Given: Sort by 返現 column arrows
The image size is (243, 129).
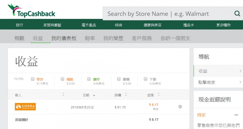Looking at the screenshot, I should click(x=159, y=95).
